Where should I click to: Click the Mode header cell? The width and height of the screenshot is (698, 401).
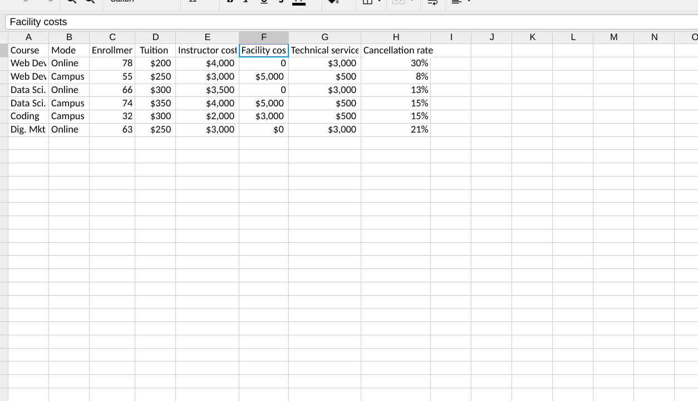coord(69,50)
